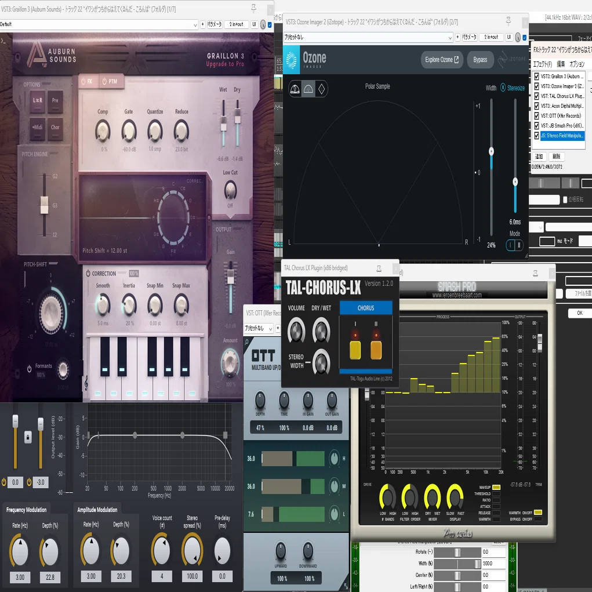Viewport: 592px width, 592px height.
Task: Click the Explore Ozone button
Action: click(442, 60)
